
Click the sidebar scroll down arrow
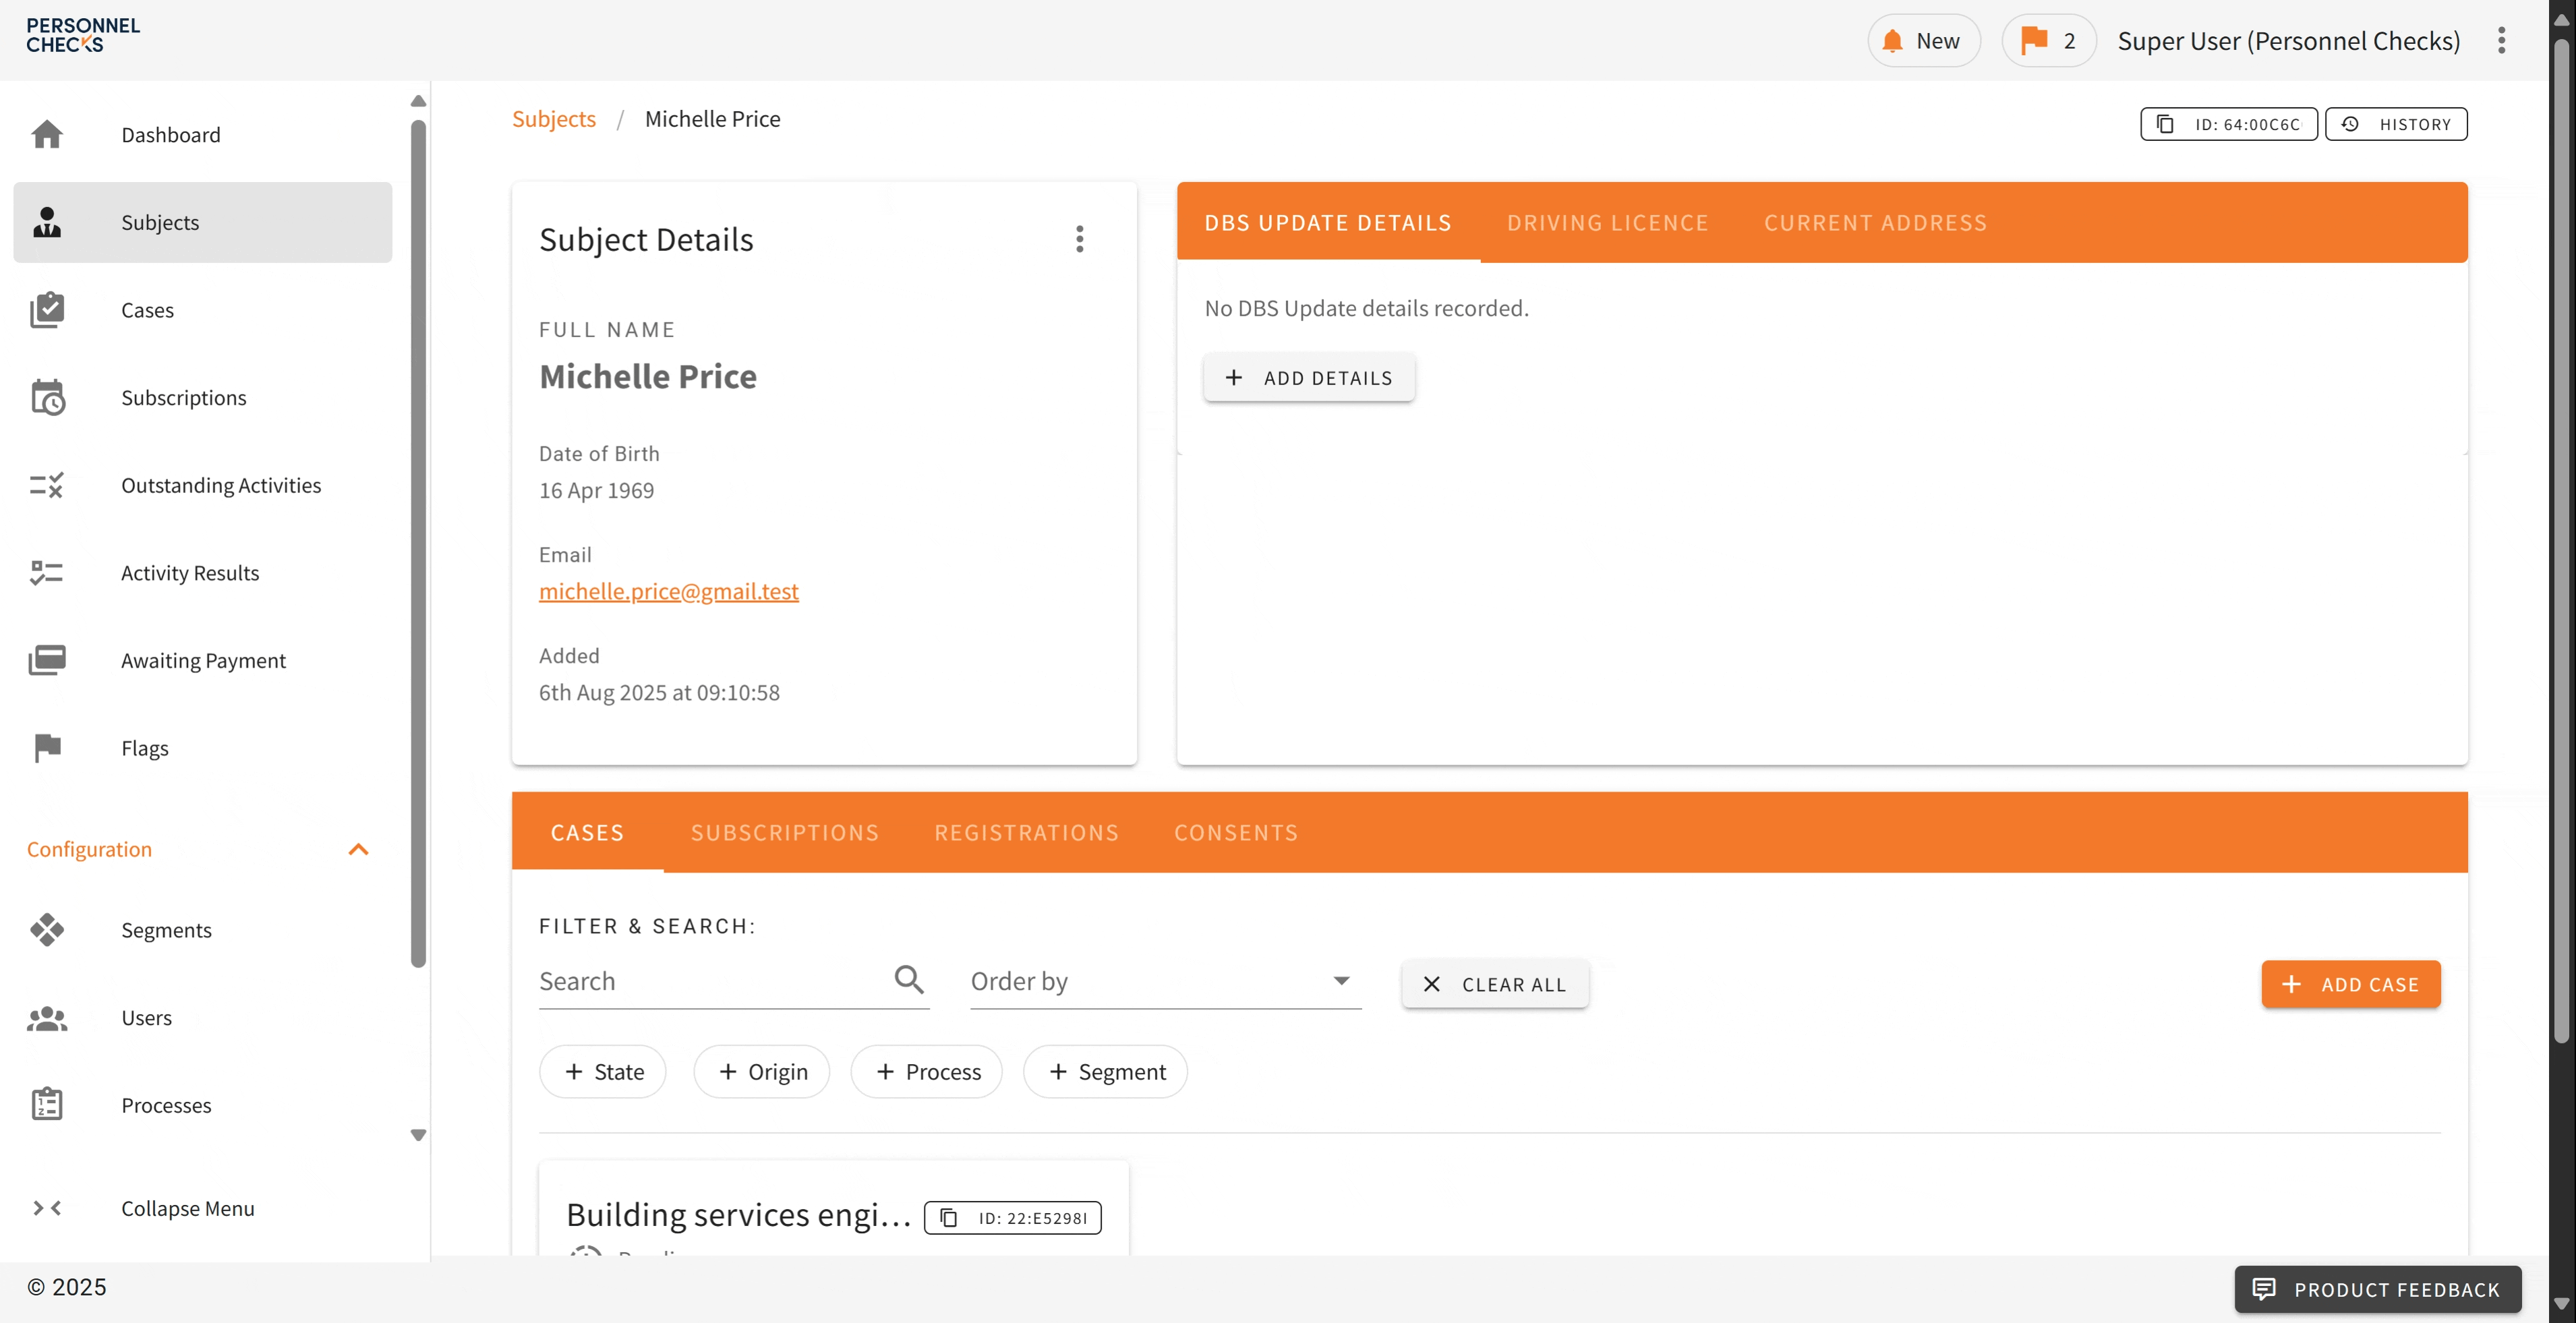point(418,1135)
